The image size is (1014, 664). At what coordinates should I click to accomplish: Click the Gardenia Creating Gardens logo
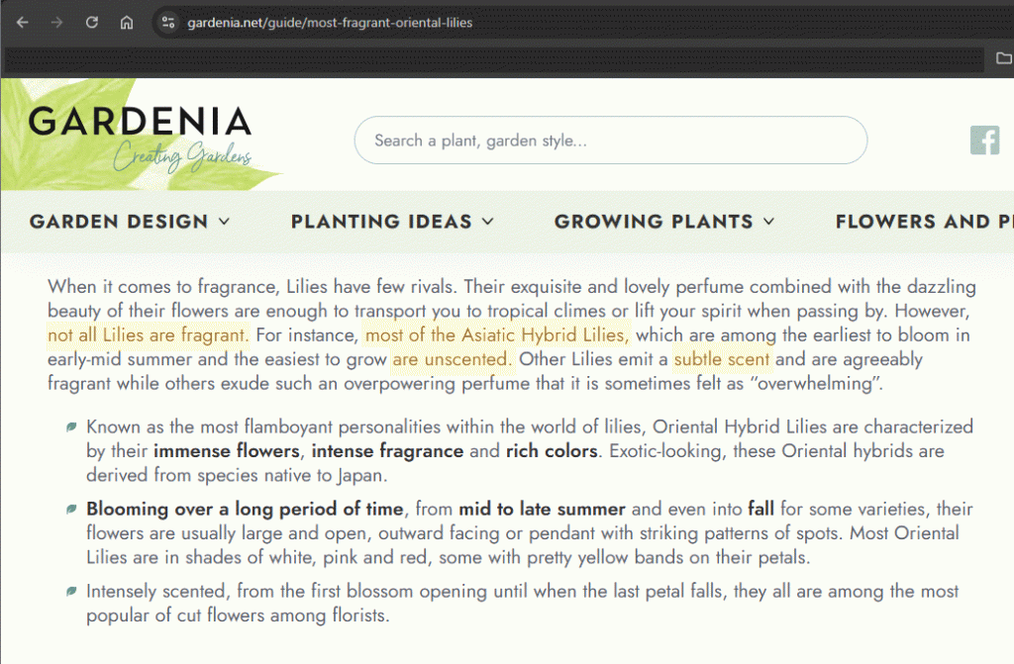tap(140, 136)
